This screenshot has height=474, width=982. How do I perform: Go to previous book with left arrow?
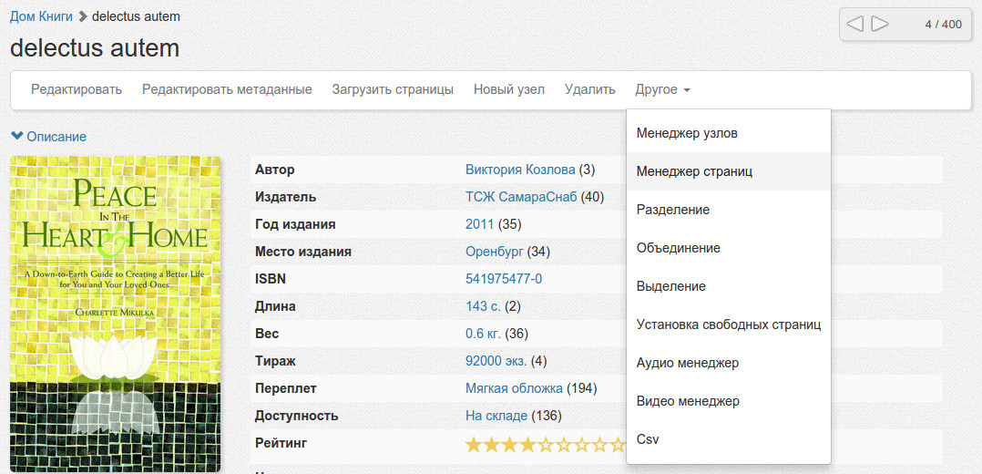854,25
